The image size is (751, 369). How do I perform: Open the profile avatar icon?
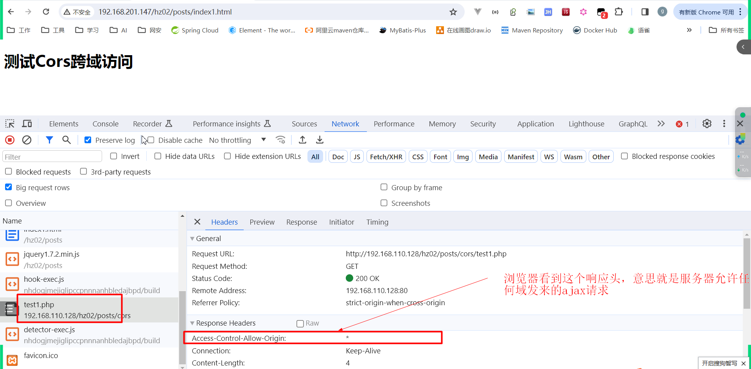click(662, 12)
